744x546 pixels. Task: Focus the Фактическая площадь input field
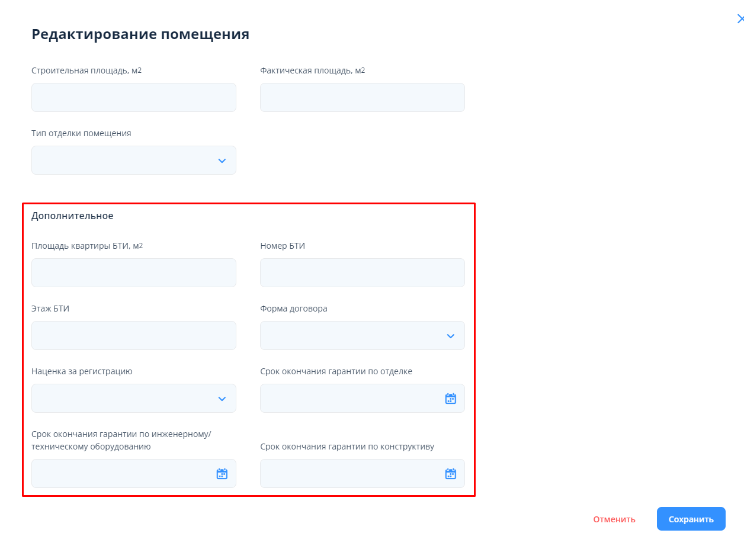(362, 98)
